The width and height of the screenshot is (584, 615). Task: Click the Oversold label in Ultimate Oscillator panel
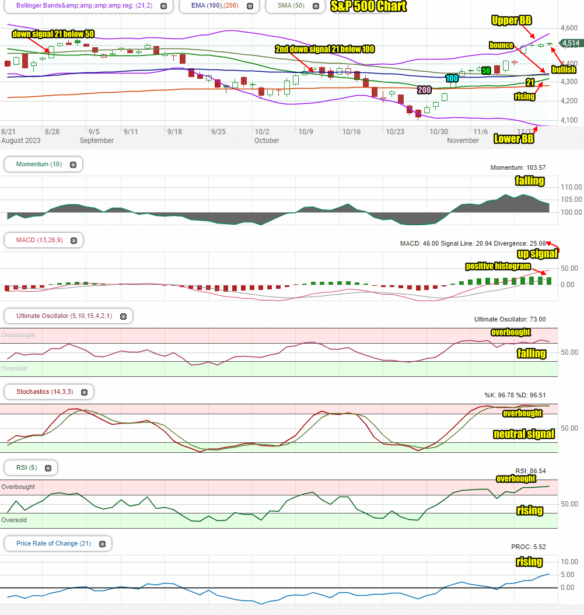click(x=14, y=368)
